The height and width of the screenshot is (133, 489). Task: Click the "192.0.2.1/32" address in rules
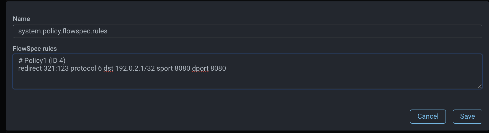135,68
